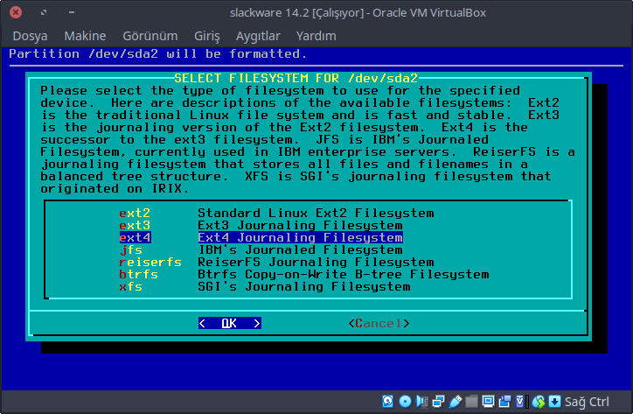Click the USB devices status icon

(x=456, y=402)
